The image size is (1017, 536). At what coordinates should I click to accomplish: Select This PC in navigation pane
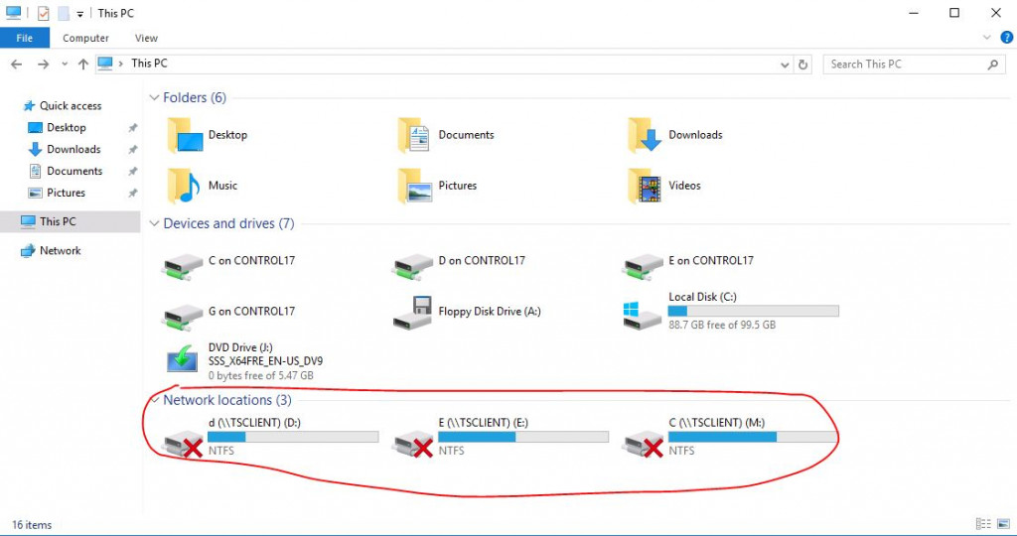tap(71, 221)
